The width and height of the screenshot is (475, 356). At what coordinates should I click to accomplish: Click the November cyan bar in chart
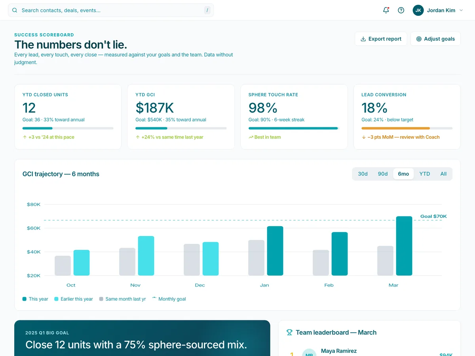[x=146, y=256]
